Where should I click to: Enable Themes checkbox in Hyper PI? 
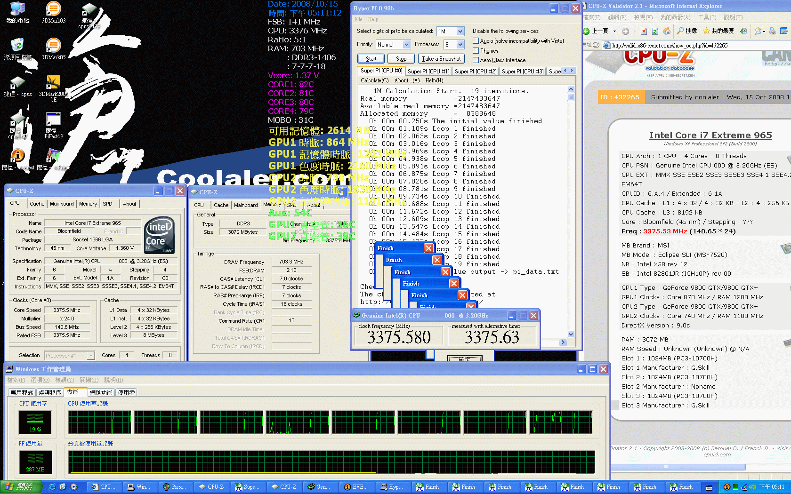(x=476, y=50)
